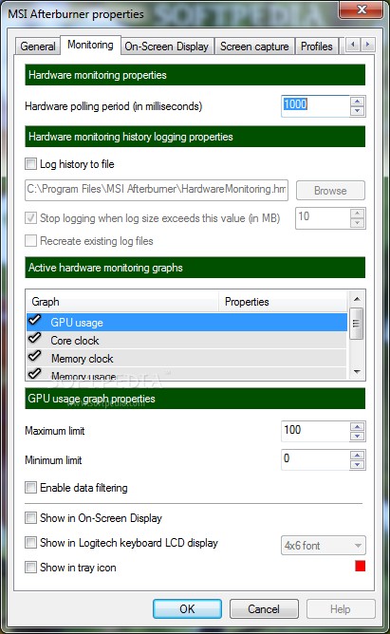The height and width of the screenshot is (634, 390).
Task: Uncheck the GPU usage graph checkmark
Action: 35,320
